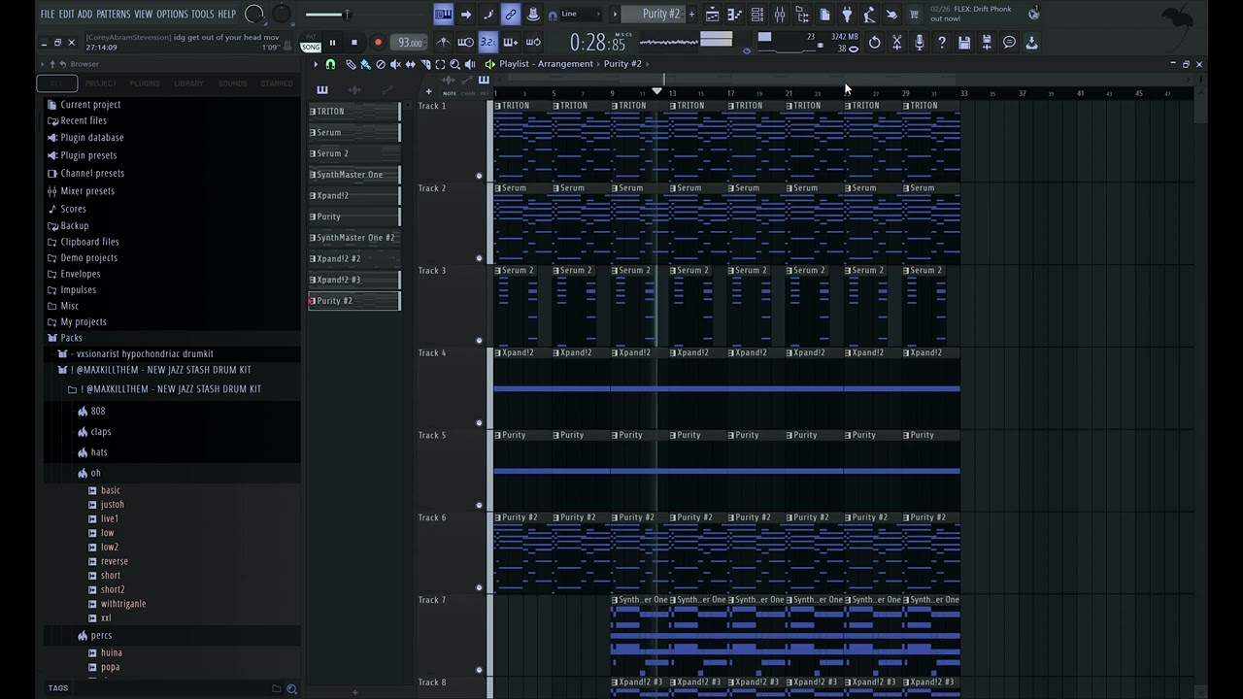1243x699 pixels.
Task: Select the delete tool in playlist toolbar
Action: [381, 64]
